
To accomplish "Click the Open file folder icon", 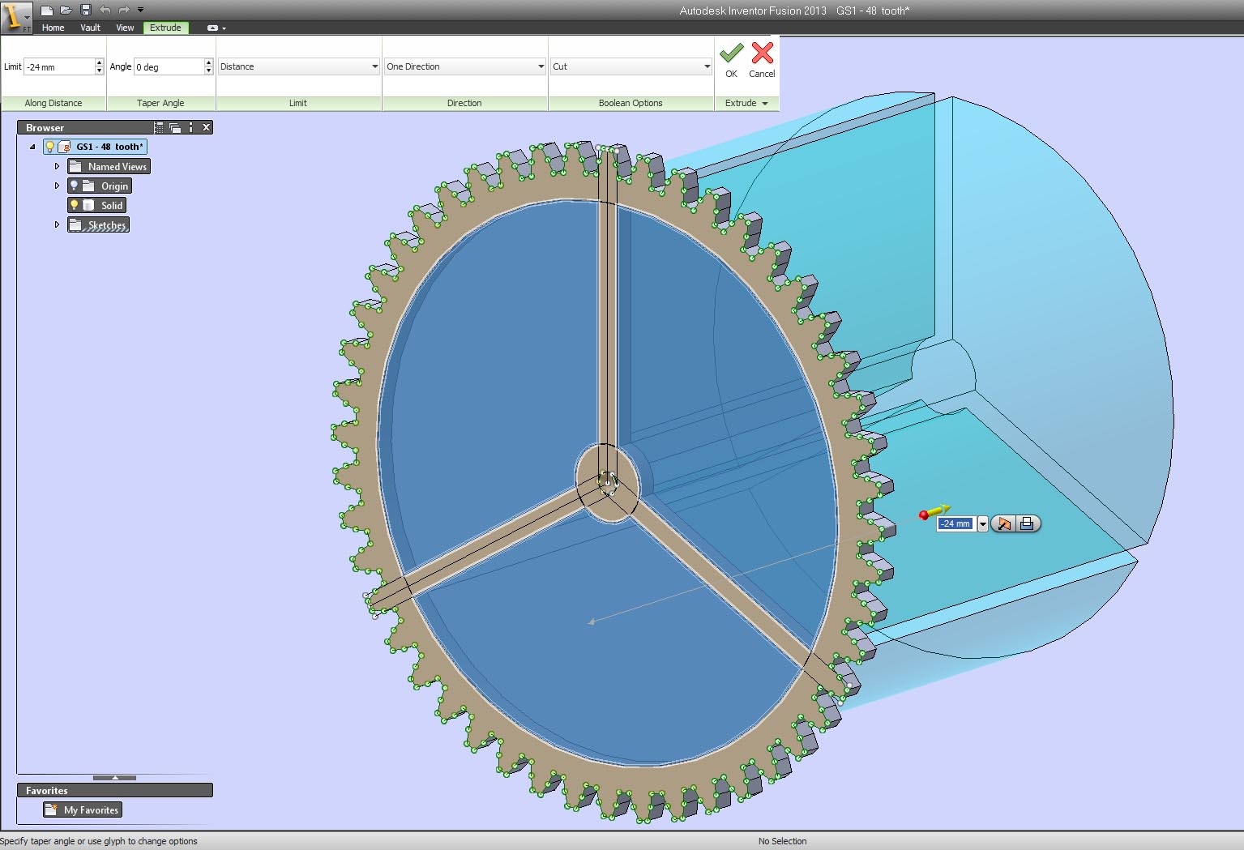I will click(x=66, y=10).
